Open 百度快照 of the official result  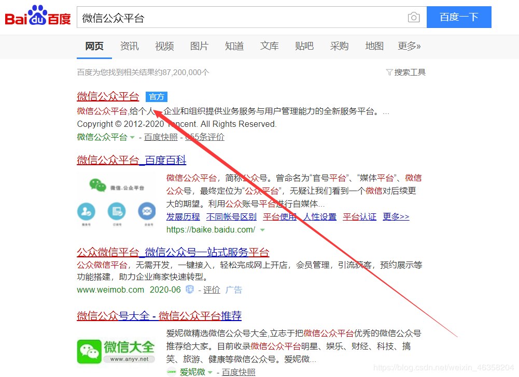[x=161, y=137]
